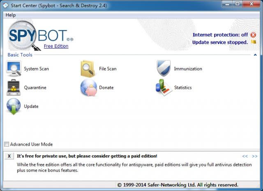Enable the Advanced User Mode checkbox
Screen dimensions: 263x191
7,144
